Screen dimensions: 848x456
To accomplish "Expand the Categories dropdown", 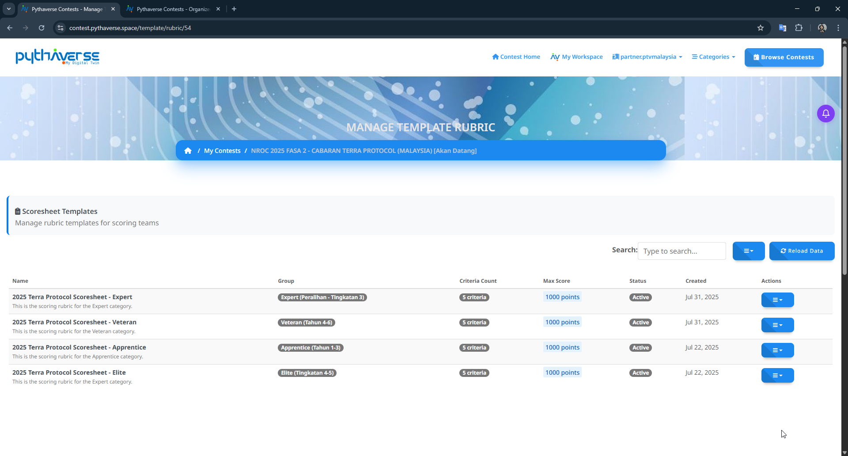I will coord(713,57).
